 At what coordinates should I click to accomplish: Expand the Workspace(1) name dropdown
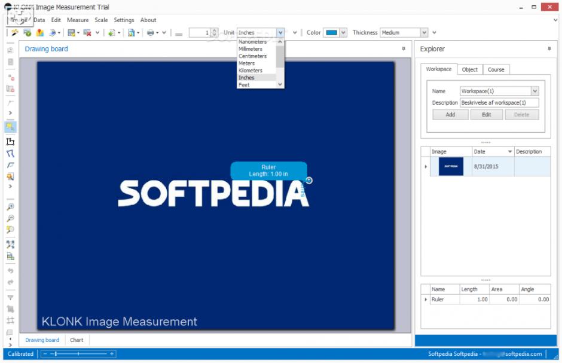[x=534, y=91]
